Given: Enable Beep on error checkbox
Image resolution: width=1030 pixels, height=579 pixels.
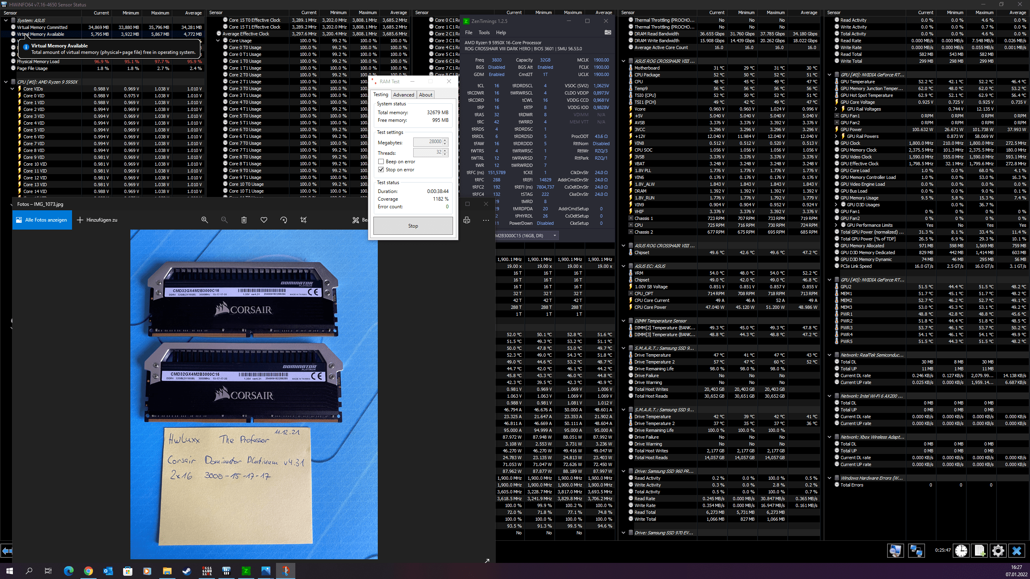Looking at the screenshot, I should pos(381,162).
